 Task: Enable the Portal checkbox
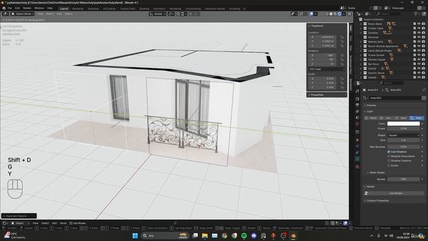(x=389, y=165)
